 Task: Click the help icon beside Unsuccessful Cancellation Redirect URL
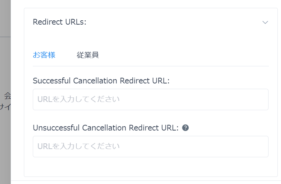click(185, 128)
